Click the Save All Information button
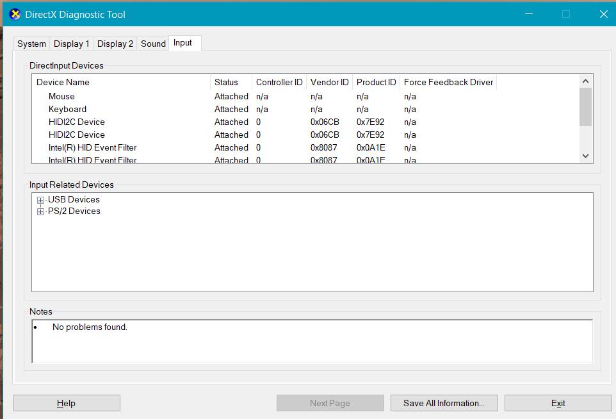 tap(444, 403)
